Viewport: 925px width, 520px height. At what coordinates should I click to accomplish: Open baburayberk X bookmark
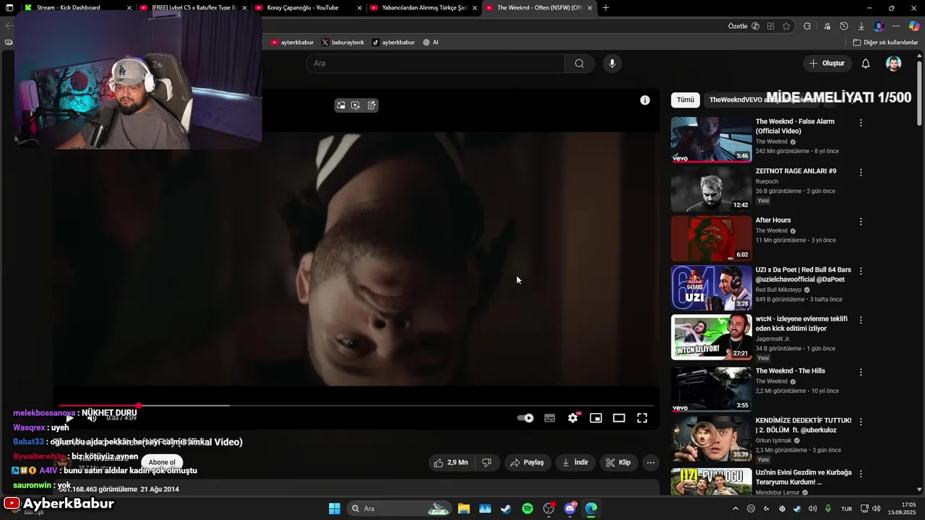pos(343,43)
